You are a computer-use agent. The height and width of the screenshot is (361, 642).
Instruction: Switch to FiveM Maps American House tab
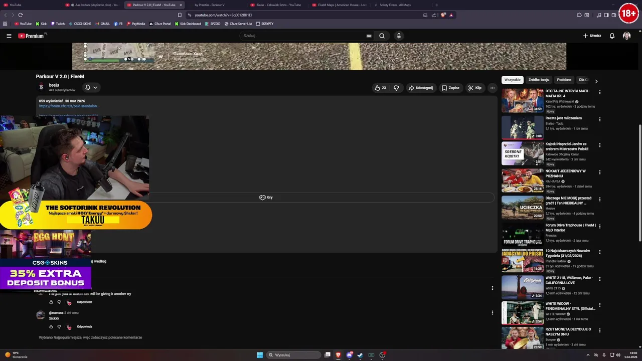340,5
